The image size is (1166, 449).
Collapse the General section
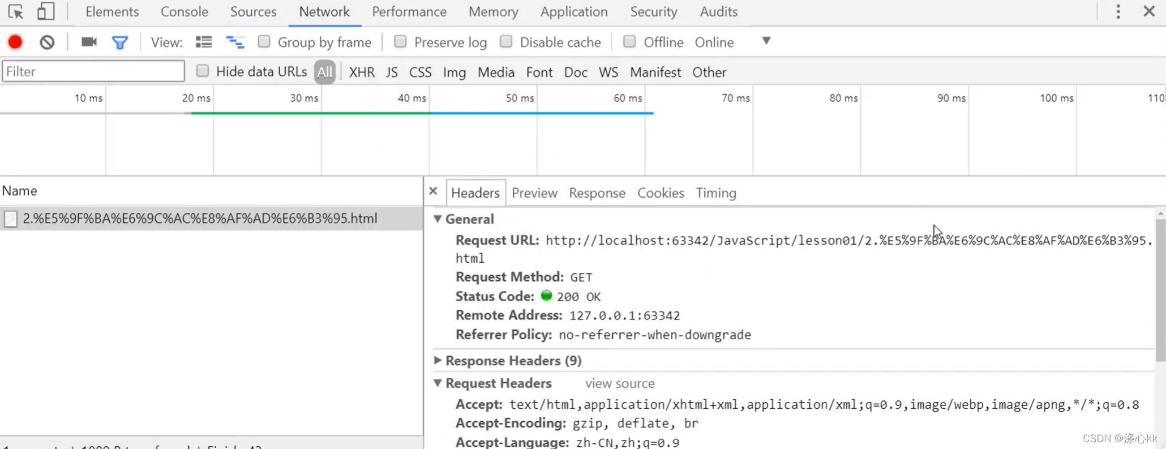438,219
